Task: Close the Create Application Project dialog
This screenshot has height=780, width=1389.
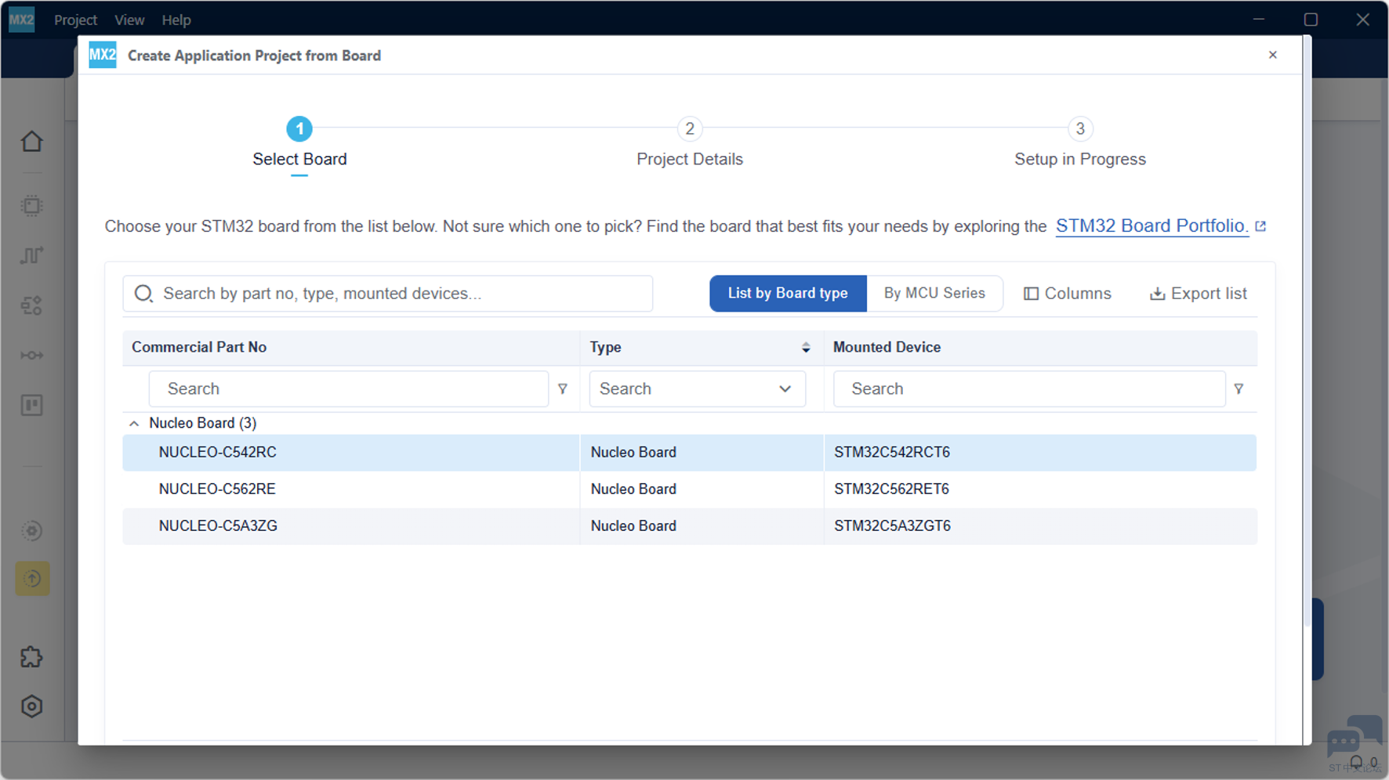Action: tap(1273, 55)
